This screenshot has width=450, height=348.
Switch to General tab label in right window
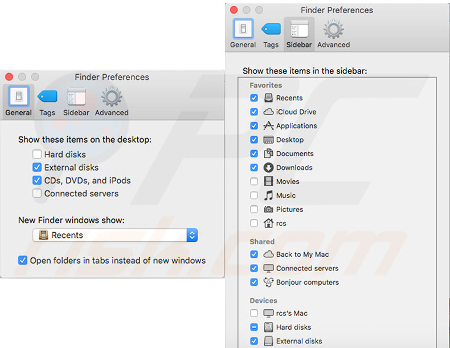click(243, 45)
